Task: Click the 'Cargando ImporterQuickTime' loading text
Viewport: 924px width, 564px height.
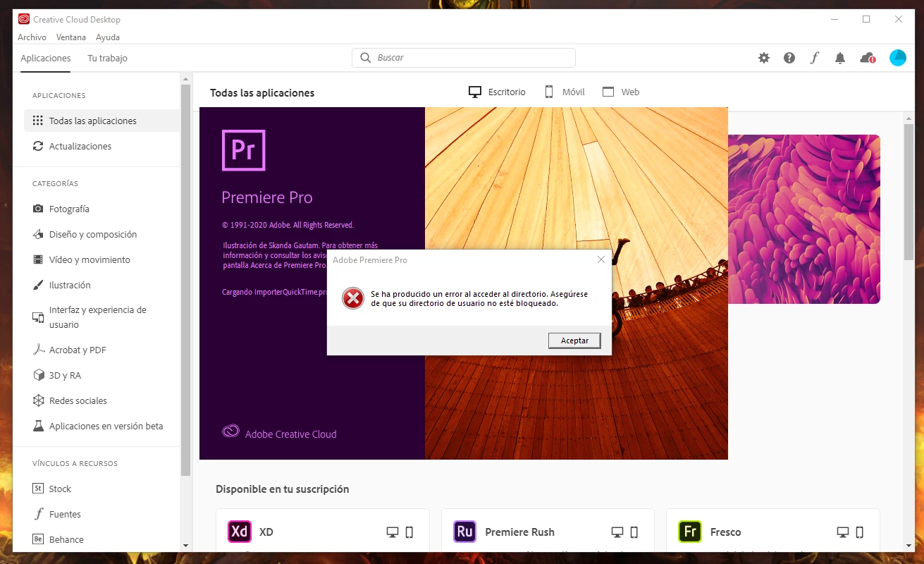Action: click(x=274, y=292)
